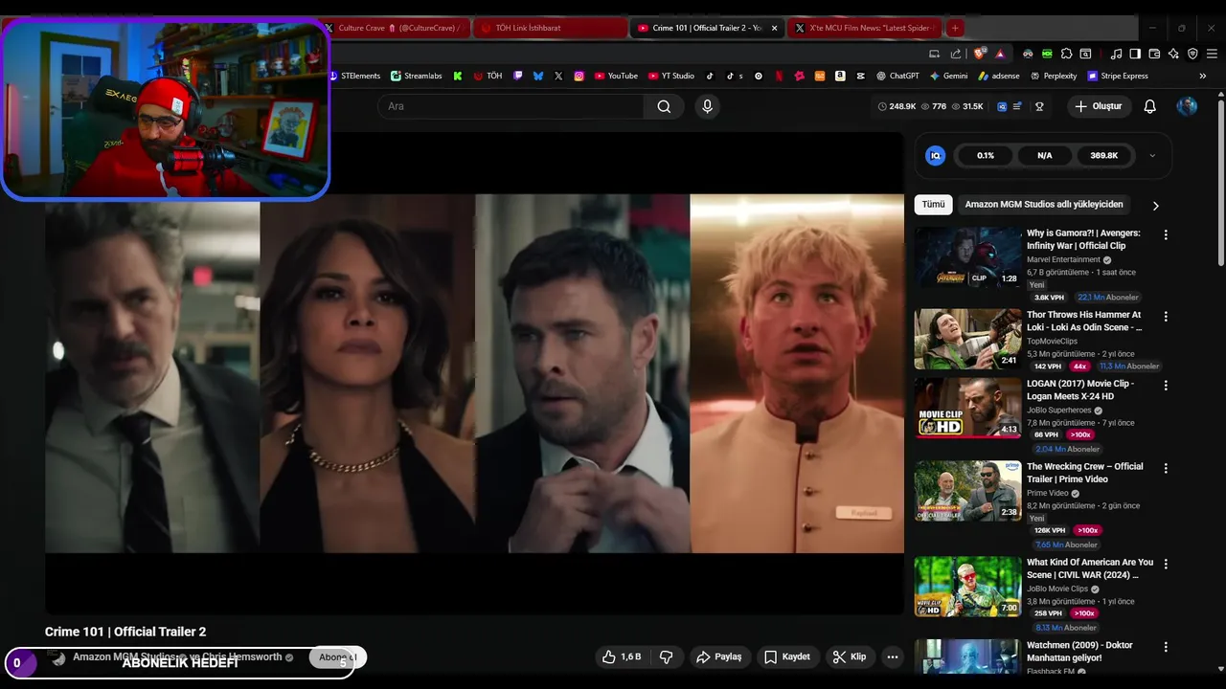
Task: Switch to X'te MCU Film News tab
Action: coord(864,28)
